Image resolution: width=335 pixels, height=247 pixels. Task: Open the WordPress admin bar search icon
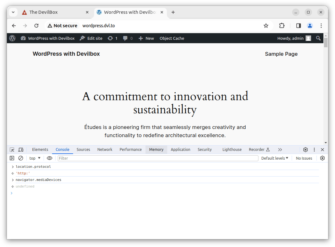(x=318, y=38)
